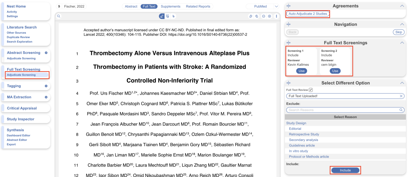Select Retrospective Study exclusion reason
The width and height of the screenshot is (409, 177).
point(304,134)
